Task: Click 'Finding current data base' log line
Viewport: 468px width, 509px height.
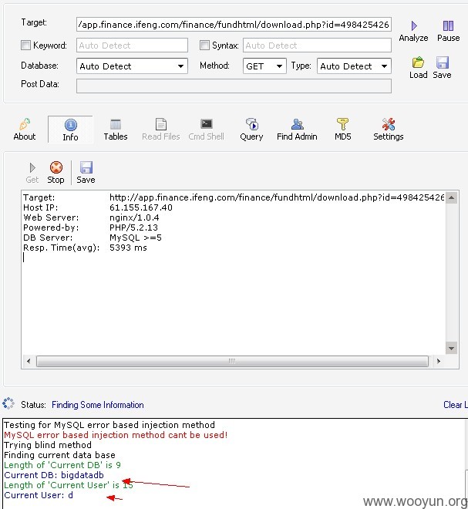Action: pyautogui.click(x=59, y=455)
